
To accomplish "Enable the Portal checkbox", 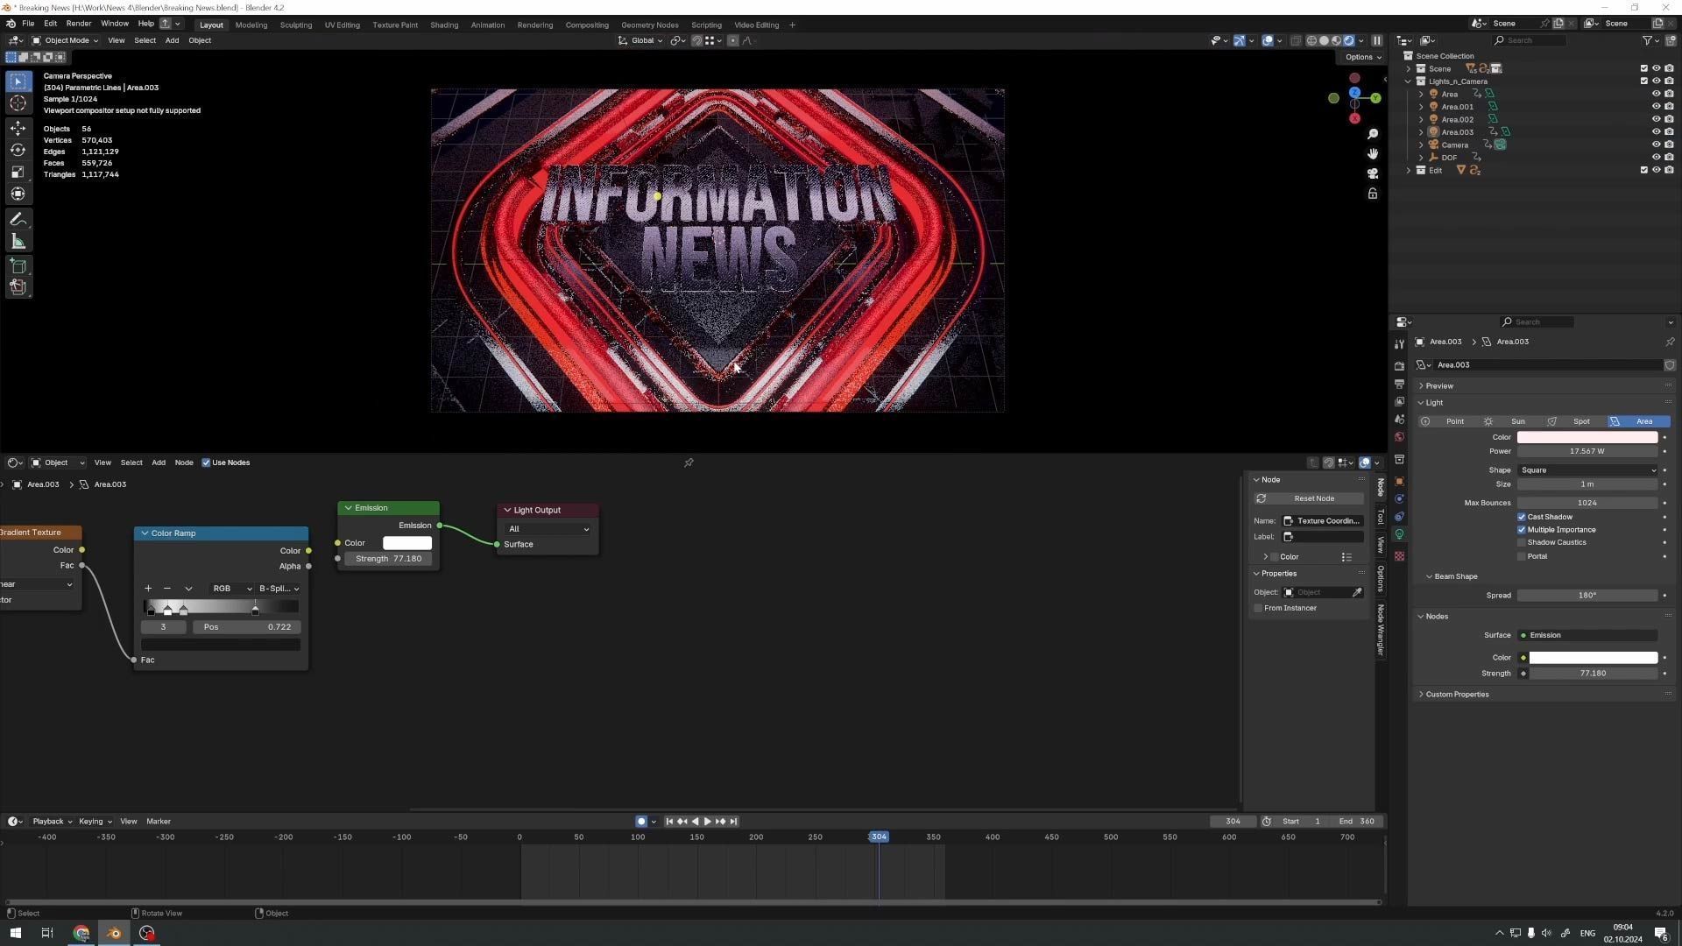I will pos(1522,556).
